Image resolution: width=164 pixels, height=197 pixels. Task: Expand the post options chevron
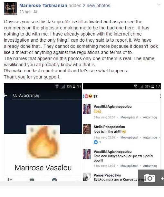159,5
